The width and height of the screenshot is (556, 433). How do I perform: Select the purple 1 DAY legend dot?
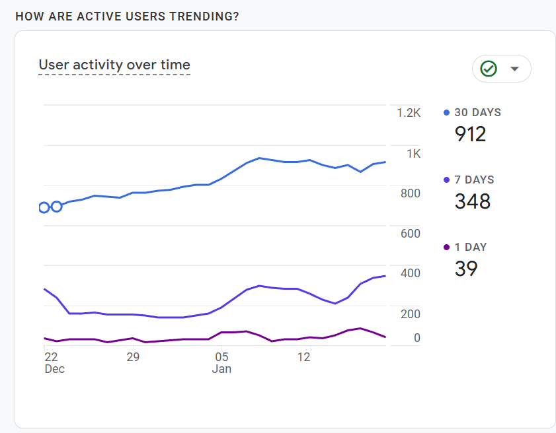[446, 247]
